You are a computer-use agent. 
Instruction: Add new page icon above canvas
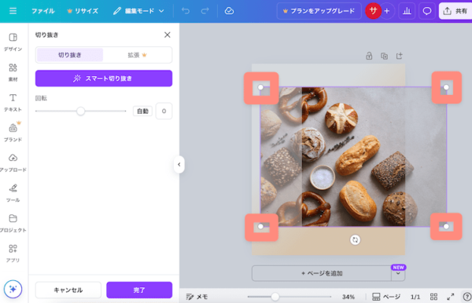click(x=399, y=56)
